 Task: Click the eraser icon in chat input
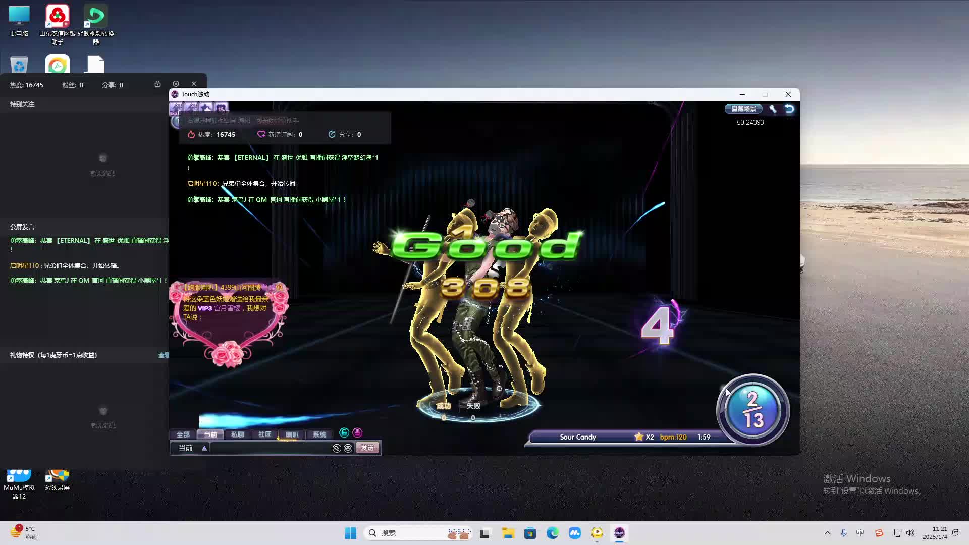coord(337,448)
